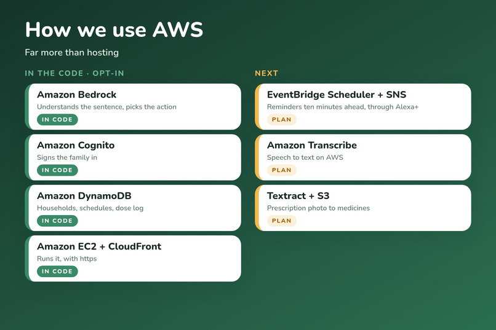
Task: Click IN CODE badge under EC2 + CloudFront
Action: [57, 271]
